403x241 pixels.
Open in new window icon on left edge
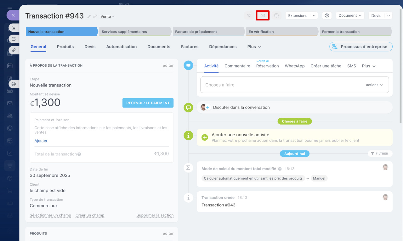coord(14,39)
